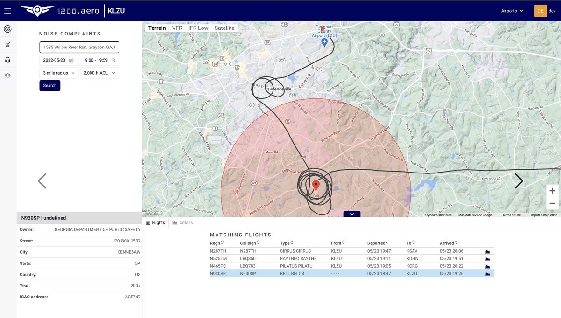Switch map to VFR chart view

[x=177, y=28]
